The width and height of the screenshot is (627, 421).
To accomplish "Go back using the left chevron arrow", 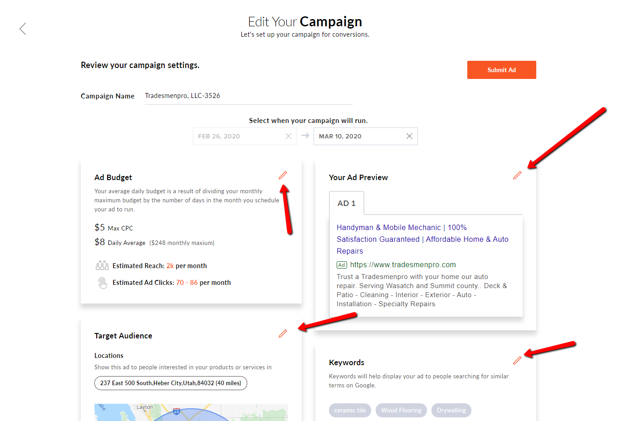I will pos(23,29).
